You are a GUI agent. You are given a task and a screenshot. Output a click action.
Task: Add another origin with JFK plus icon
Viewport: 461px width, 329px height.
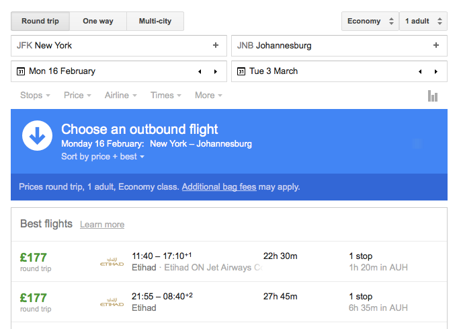[x=216, y=46]
